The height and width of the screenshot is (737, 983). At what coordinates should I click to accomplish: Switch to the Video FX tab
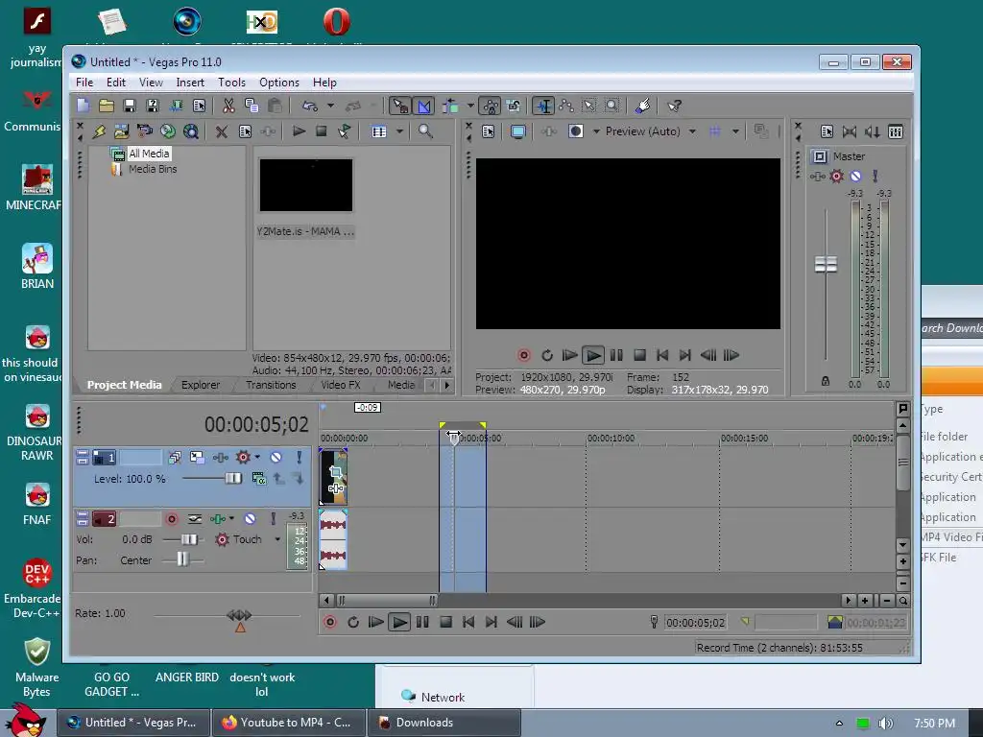pyautogui.click(x=341, y=385)
